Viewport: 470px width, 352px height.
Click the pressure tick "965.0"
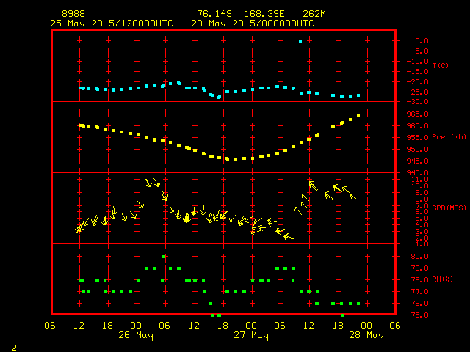pos(418,114)
